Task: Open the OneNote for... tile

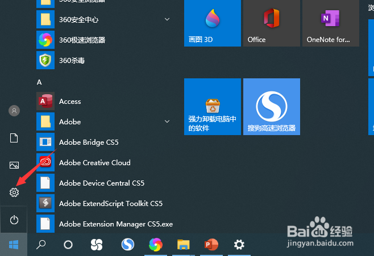Action: tap(331, 23)
